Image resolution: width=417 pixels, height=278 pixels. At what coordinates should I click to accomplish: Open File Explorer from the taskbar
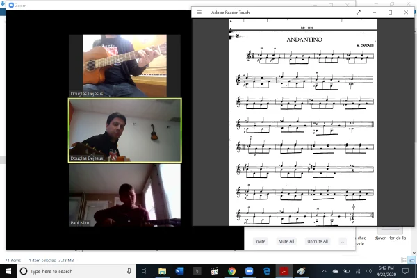[x=162, y=271]
